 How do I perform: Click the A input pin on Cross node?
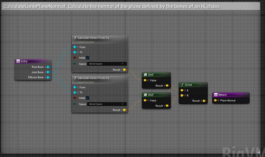tap(182, 90)
